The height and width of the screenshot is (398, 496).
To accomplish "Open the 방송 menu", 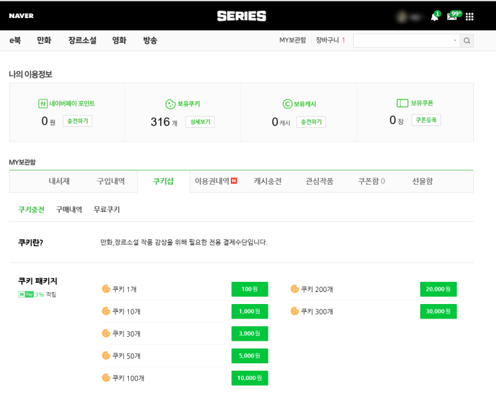I will [150, 40].
